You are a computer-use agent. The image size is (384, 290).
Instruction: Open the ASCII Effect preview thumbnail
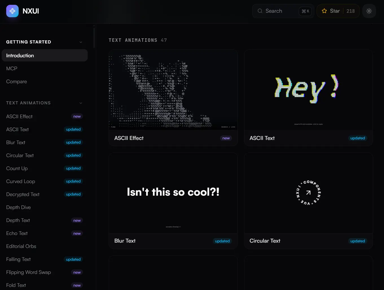point(173,90)
